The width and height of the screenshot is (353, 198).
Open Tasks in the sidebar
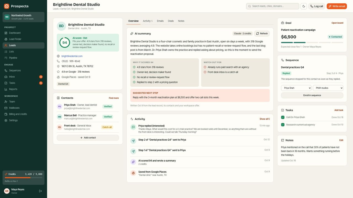(23, 83)
